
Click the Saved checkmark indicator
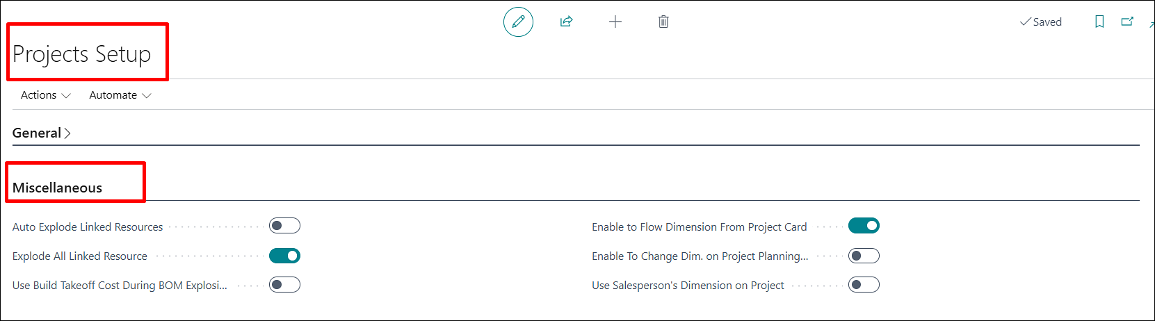1041,22
